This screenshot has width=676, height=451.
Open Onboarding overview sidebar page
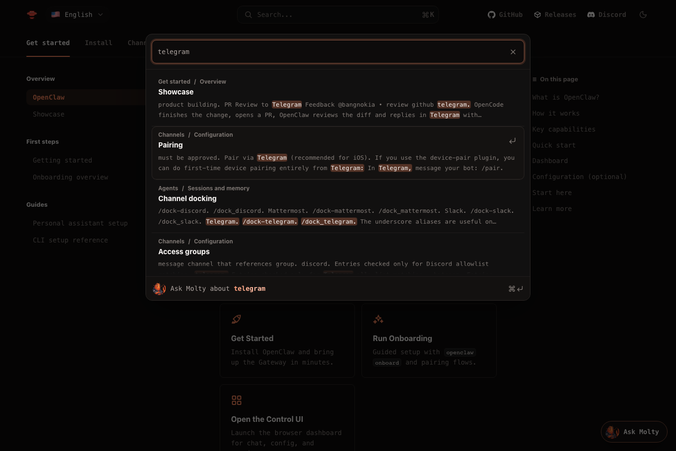[70, 177]
